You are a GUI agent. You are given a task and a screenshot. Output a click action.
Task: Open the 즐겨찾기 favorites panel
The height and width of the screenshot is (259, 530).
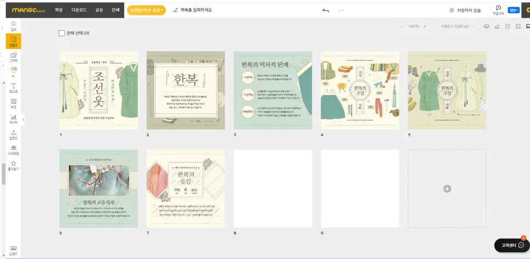(14, 165)
